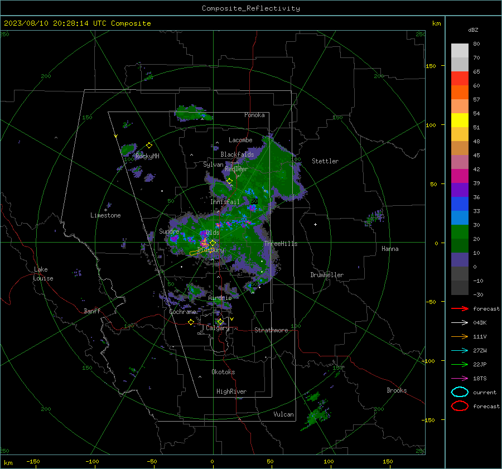Viewport: 502px width, 469px height.
Task: Click the Olds city label
Action: (213, 233)
